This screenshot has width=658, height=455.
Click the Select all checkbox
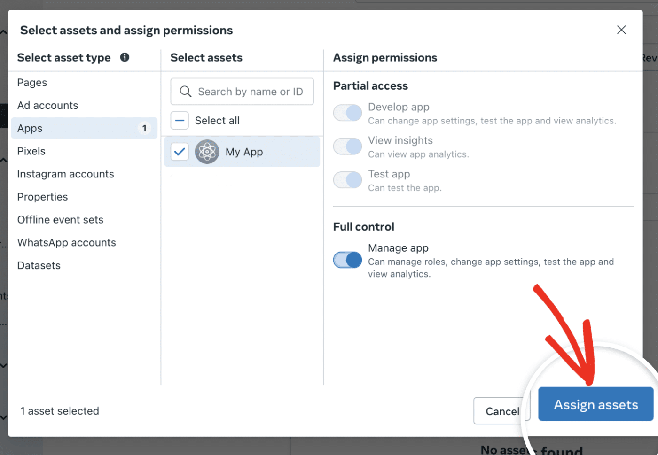coord(180,120)
